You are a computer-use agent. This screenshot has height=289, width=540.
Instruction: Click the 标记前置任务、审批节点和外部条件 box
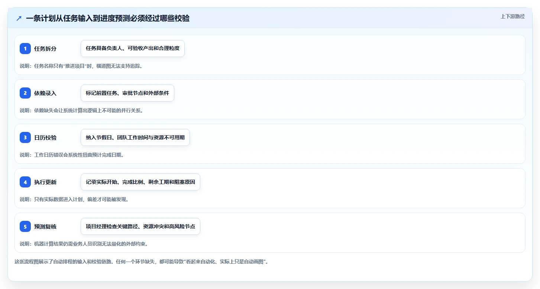tap(127, 93)
